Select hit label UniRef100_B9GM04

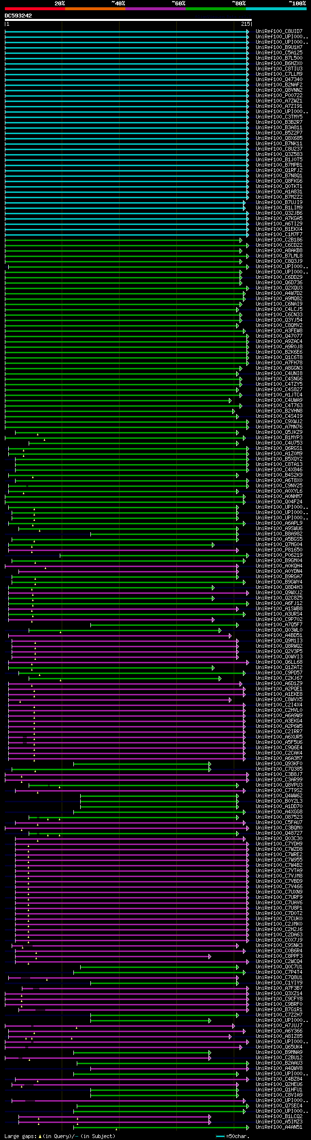coord(279,561)
